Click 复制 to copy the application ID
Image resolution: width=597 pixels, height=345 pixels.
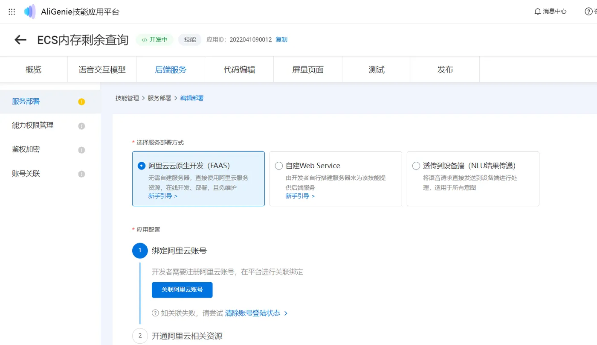281,40
